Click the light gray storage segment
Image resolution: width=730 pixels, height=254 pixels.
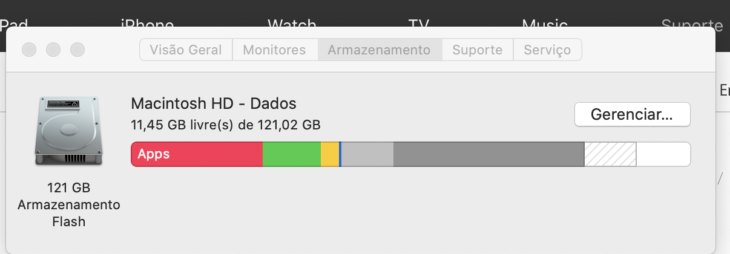pos(367,154)
